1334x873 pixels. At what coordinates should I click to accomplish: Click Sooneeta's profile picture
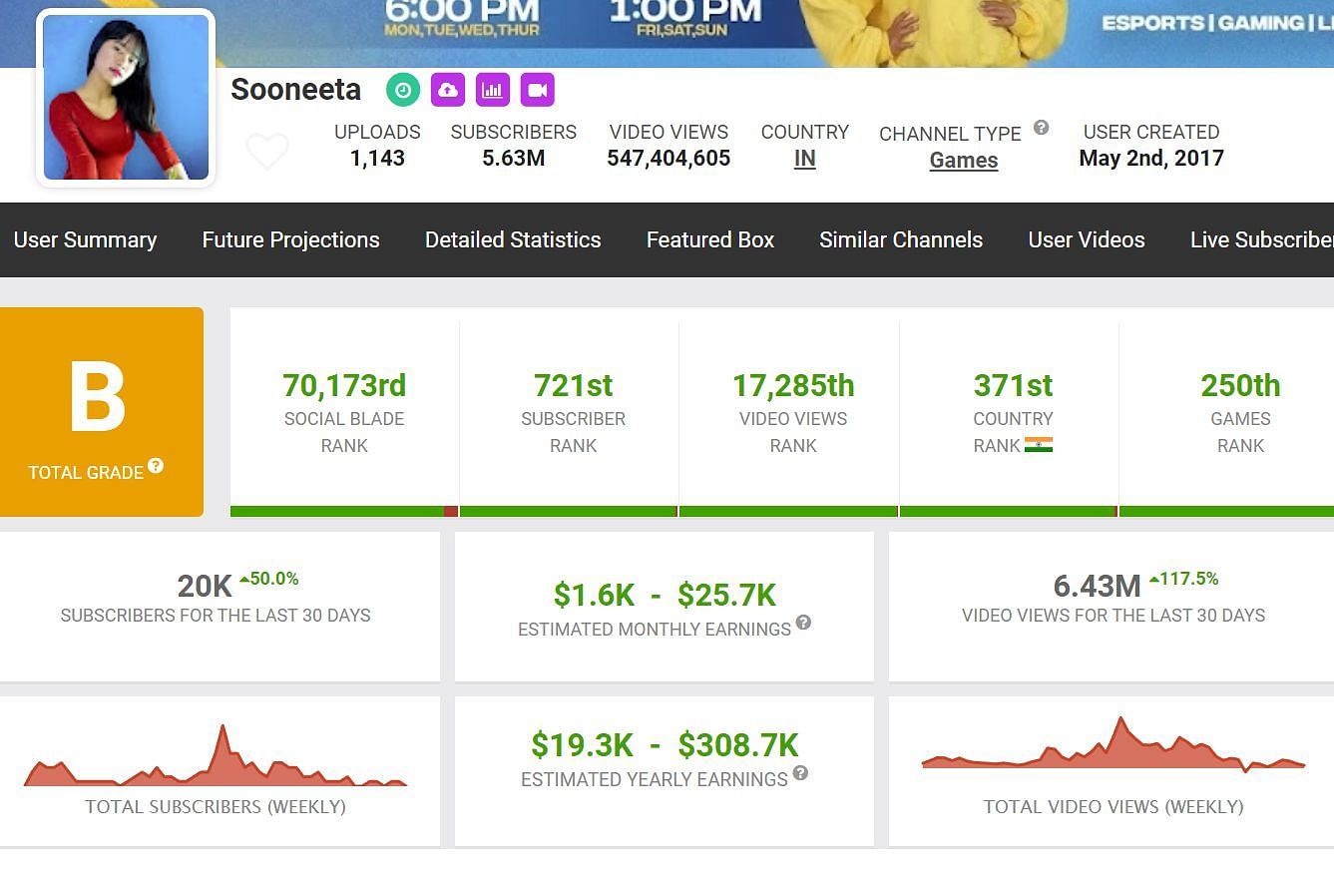coord(126,97)
